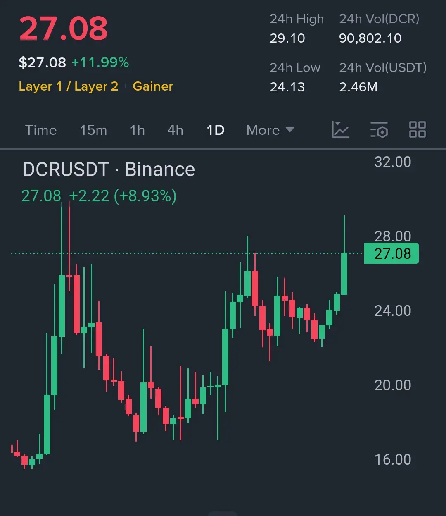
Task: Select the 15m timeframe tab
Action: [93, 130]
